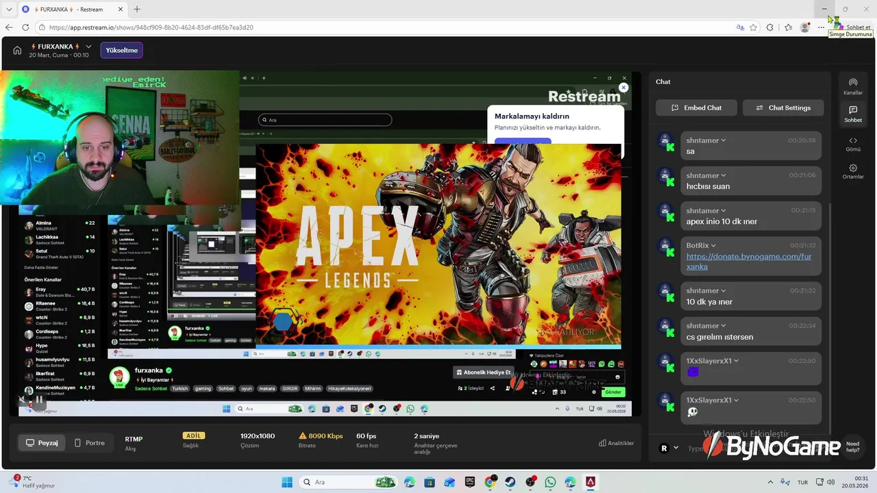Open the browser extensions icon
The width and height of the screenshot is (877, 493).
[770, 27]
